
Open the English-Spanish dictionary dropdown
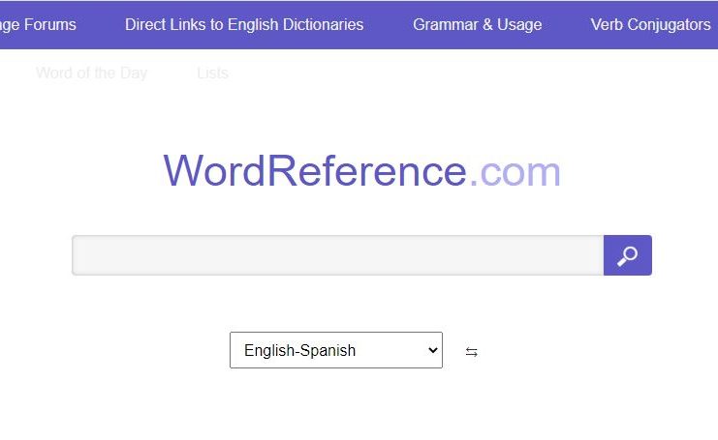(x=335, y=350)
